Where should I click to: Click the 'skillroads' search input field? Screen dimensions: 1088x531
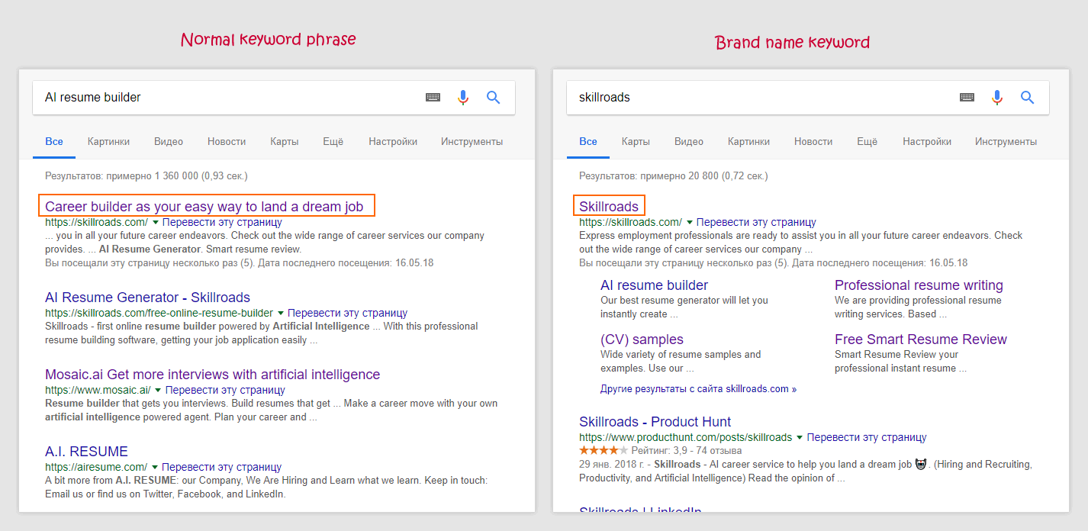click(x=763, y=97)
